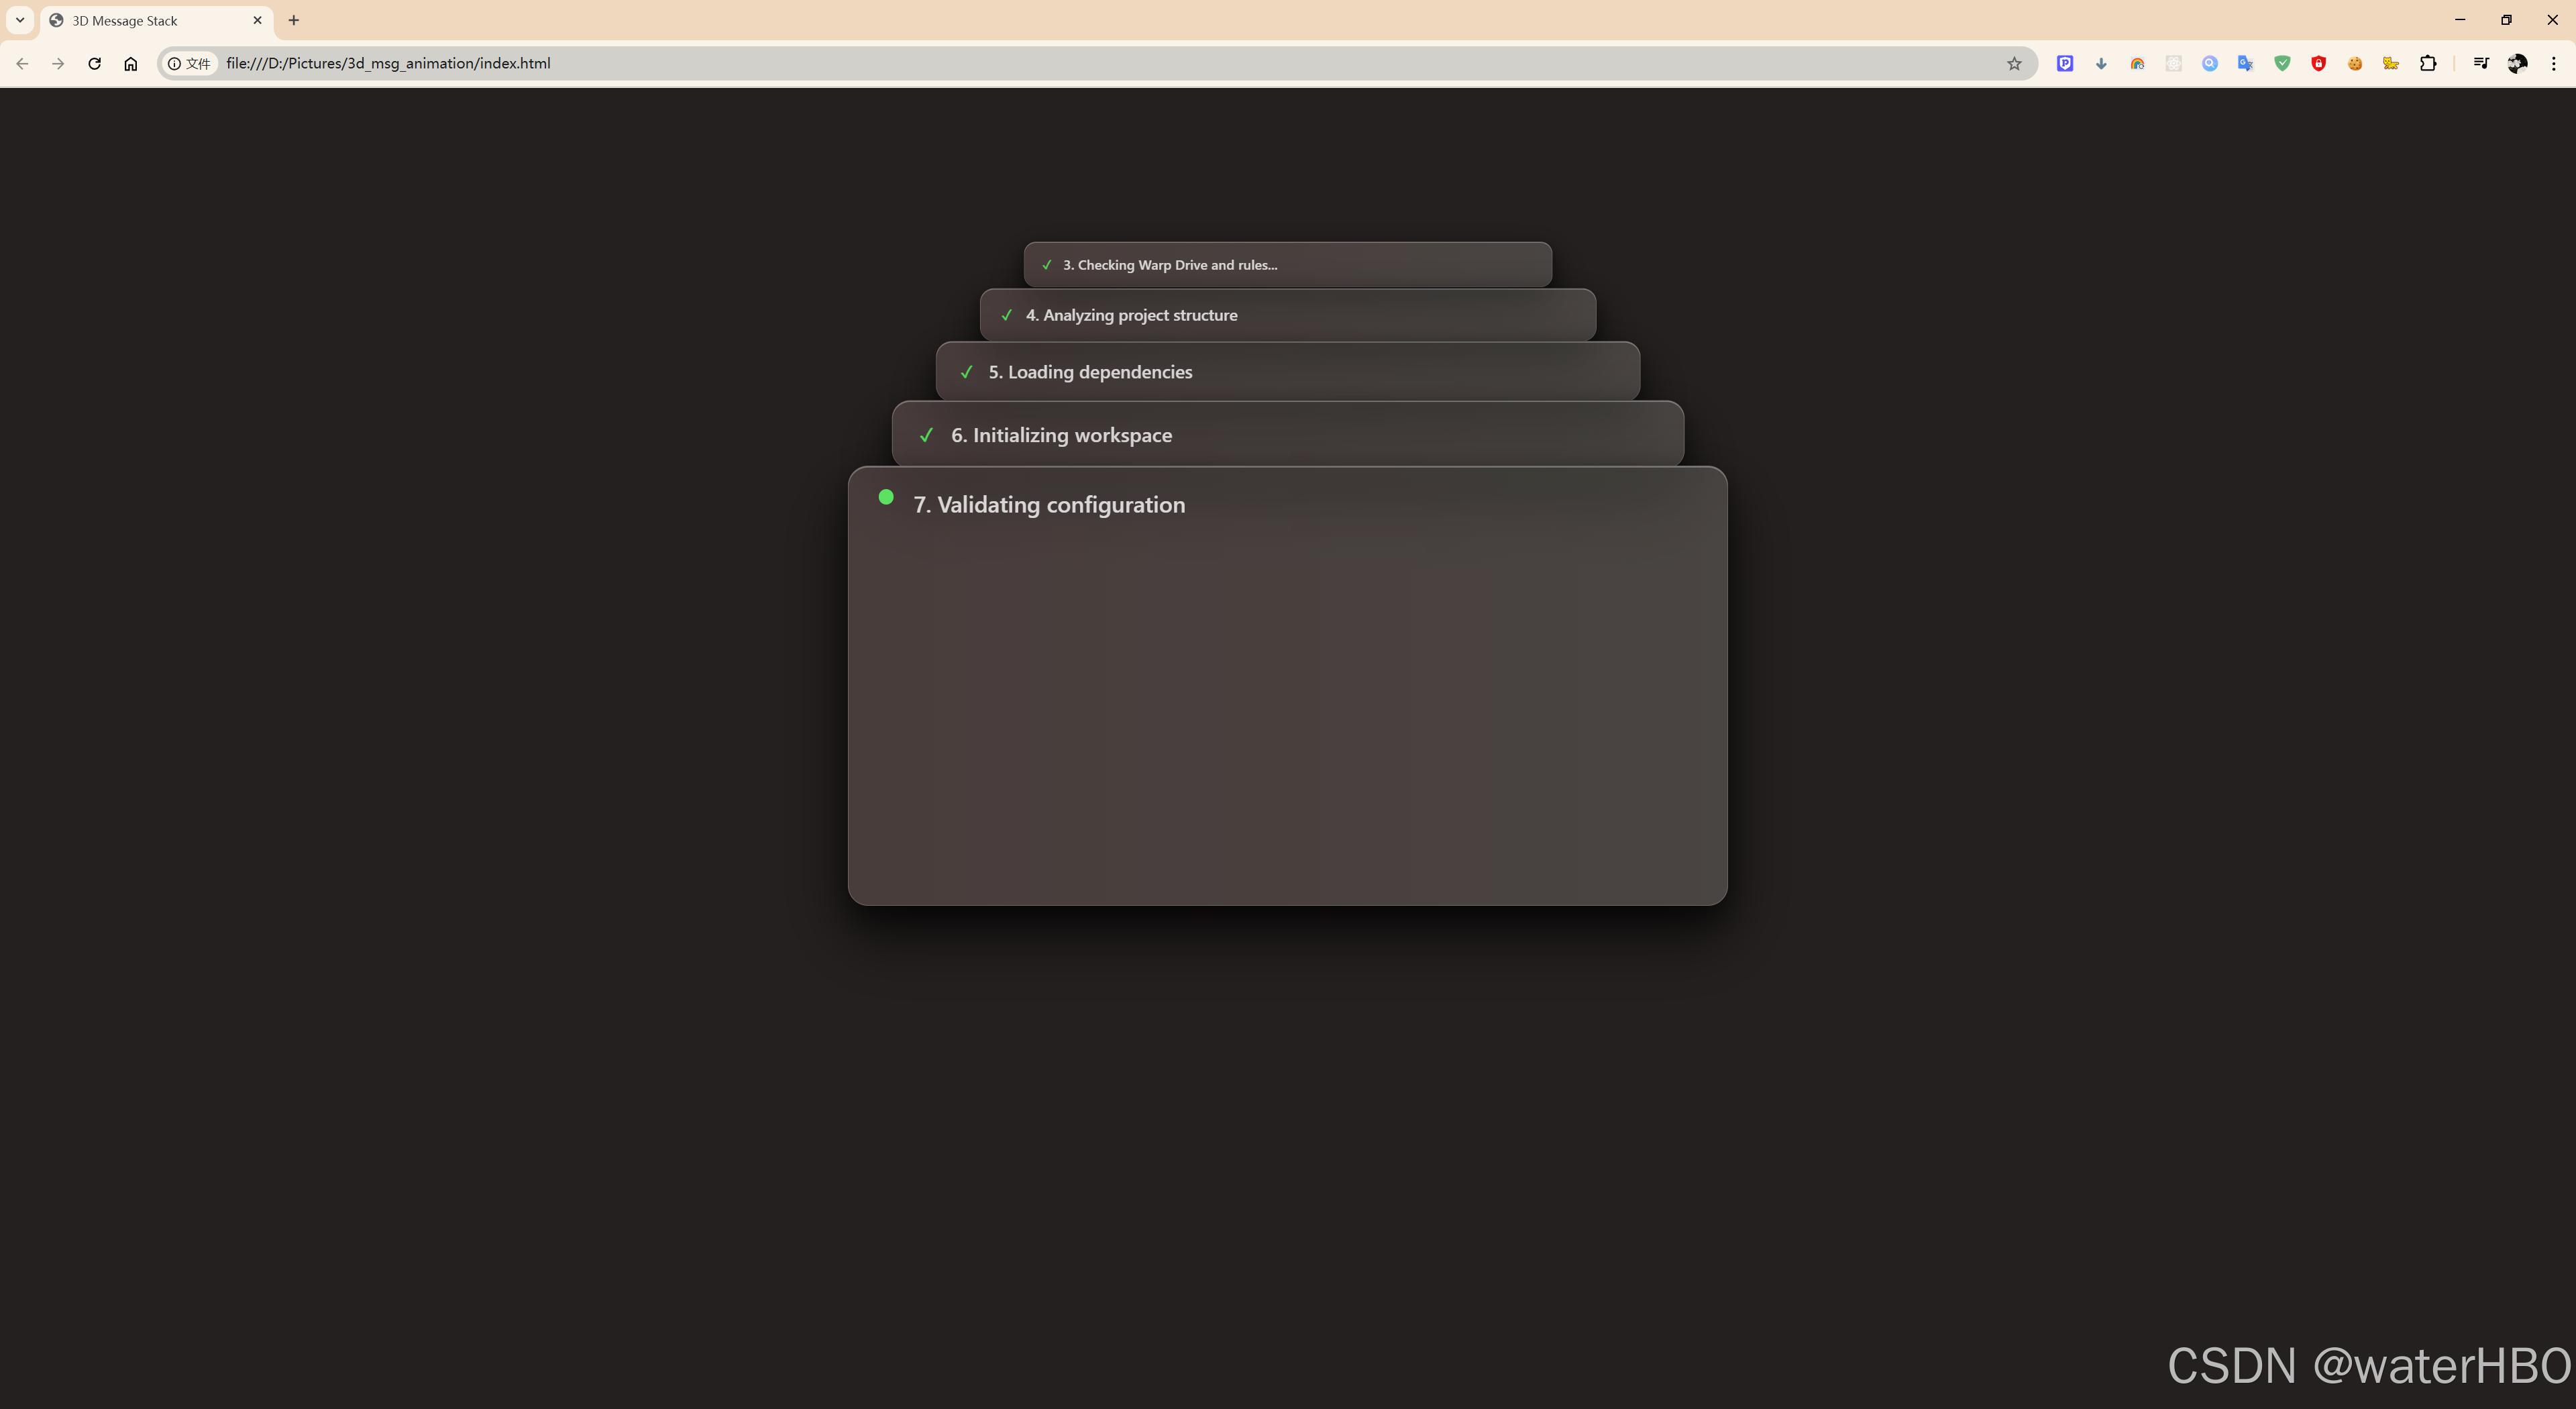Open the red shield lock extension
The image size is (2576, 1409).
click(2318, 63)
